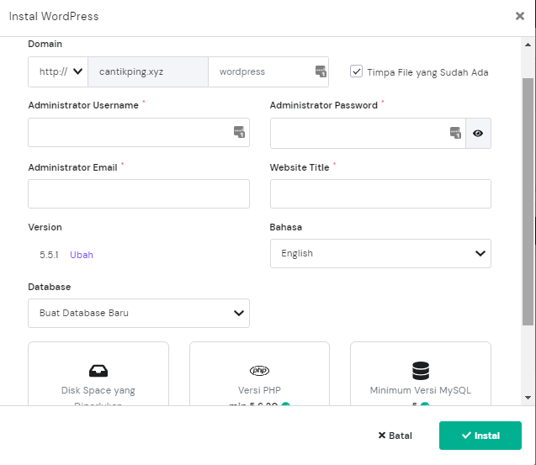Screen dimensions: 536x465
Task: Click the Database section label
Action: (49, 287)
